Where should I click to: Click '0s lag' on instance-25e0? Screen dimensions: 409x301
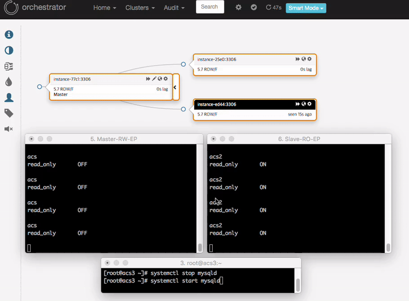click(x=306, y=70)
